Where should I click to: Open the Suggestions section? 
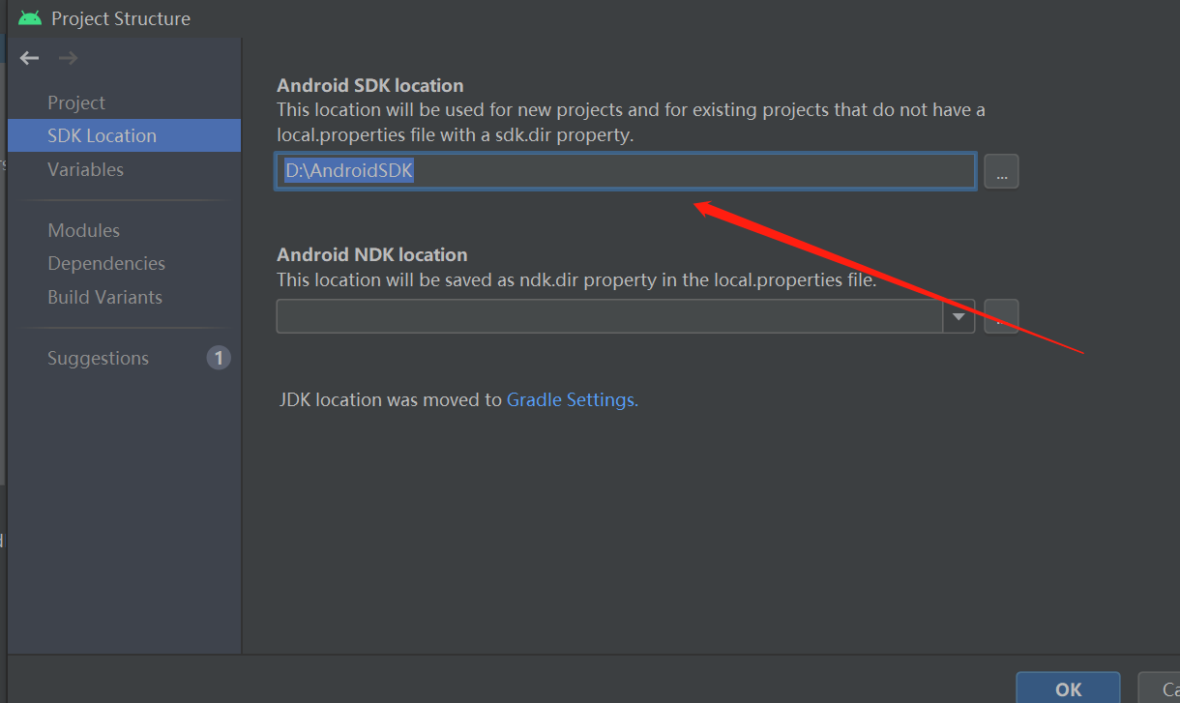98,358
